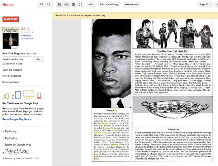The height and width of the screenshot is (166, 218).
Task: Open About this magazine
Action: point(12,70)
